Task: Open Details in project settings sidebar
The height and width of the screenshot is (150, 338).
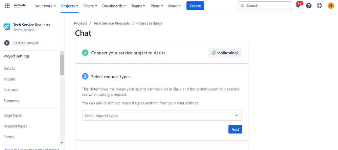Action: tap(9, 69)
